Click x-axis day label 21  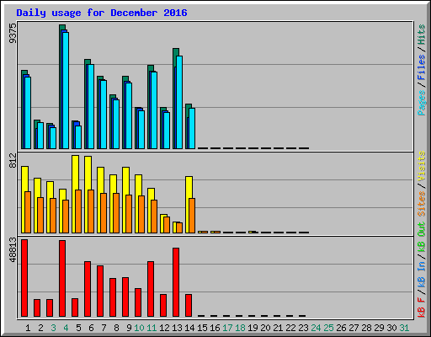coord(278,328)
